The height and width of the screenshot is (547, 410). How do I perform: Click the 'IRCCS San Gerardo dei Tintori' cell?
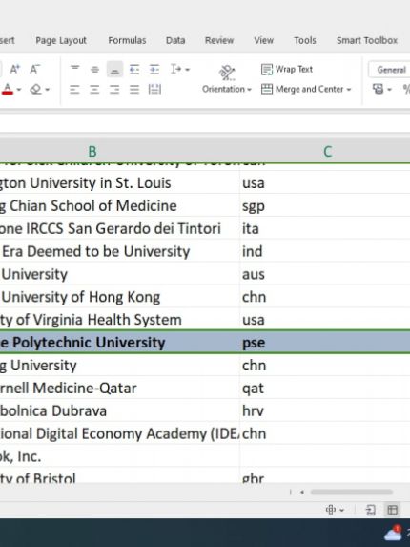(119, 228)
